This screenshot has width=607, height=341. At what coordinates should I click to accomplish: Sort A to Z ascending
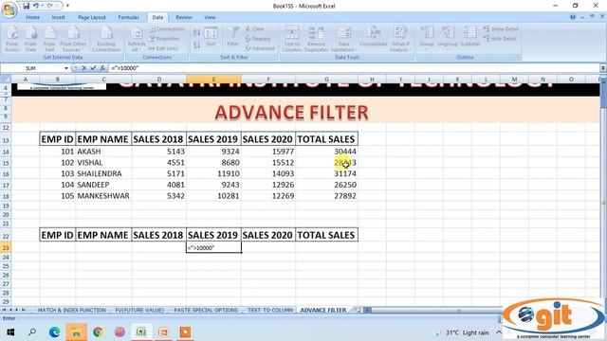tap(196, 33)
